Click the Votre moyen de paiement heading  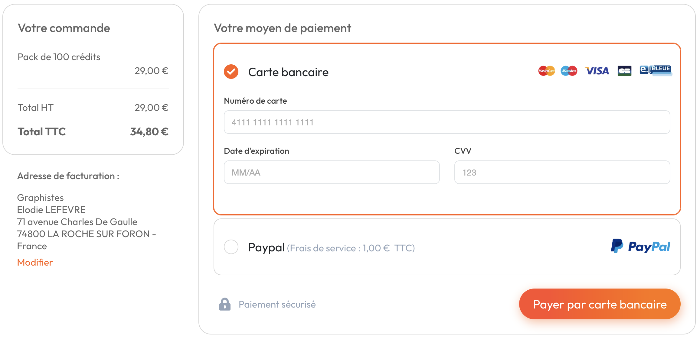(282, 28)
